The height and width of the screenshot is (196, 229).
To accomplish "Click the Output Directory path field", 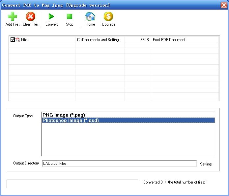I will pyautogui.click(x=119, y=163).
